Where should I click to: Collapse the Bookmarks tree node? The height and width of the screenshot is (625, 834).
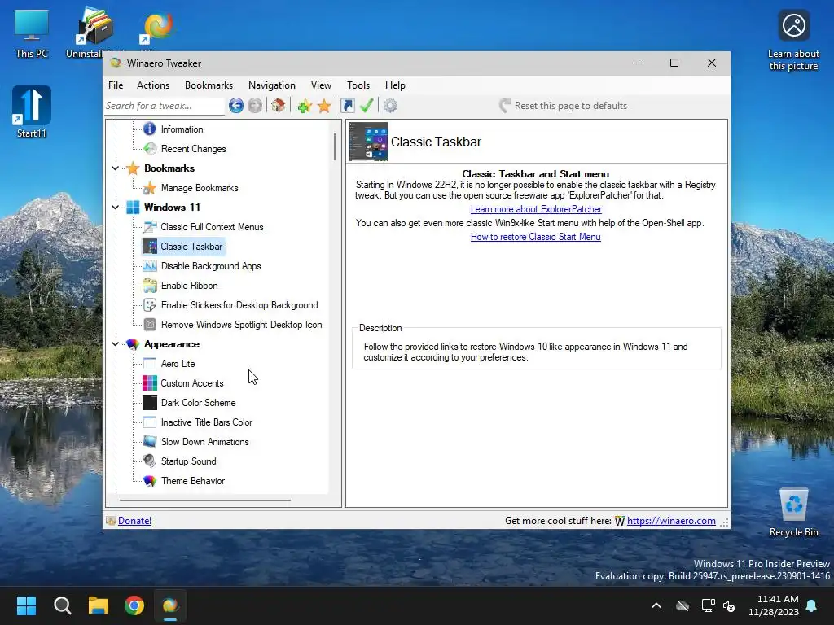116,168
